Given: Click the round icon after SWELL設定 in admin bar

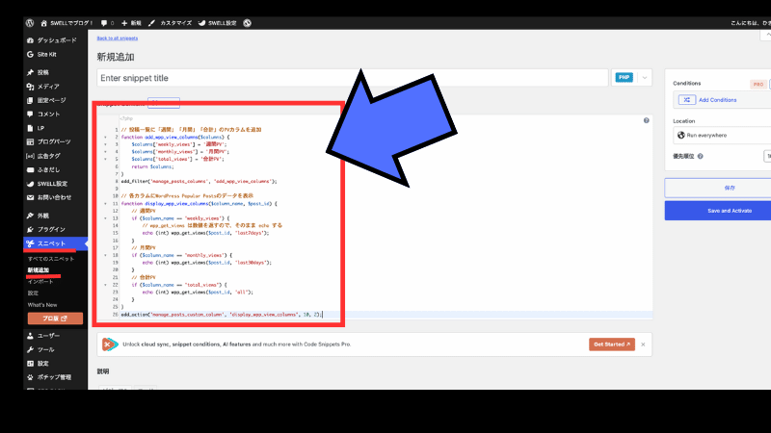Looking at the screenshot, I should [x=248, y=23].
